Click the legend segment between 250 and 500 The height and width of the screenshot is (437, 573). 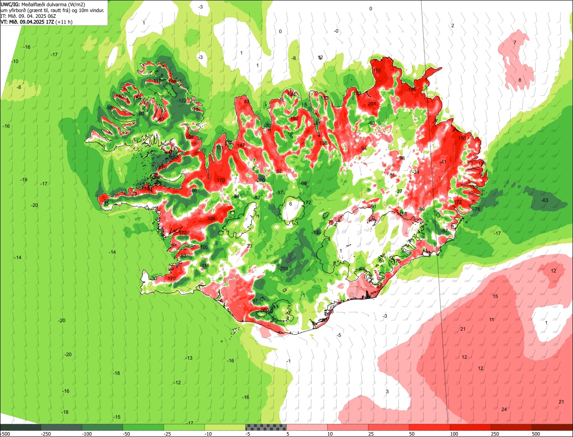[x=512, y=427]
